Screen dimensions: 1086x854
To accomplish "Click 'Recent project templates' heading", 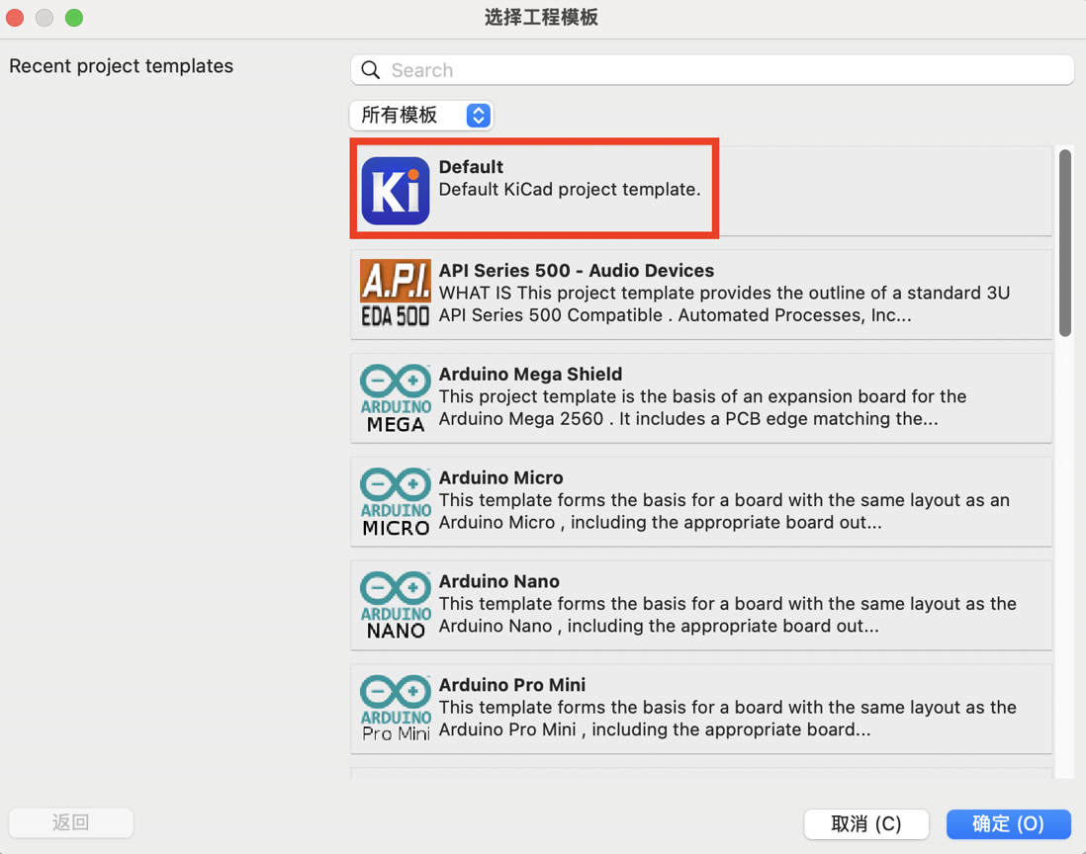I will click(x=122, y=66).
